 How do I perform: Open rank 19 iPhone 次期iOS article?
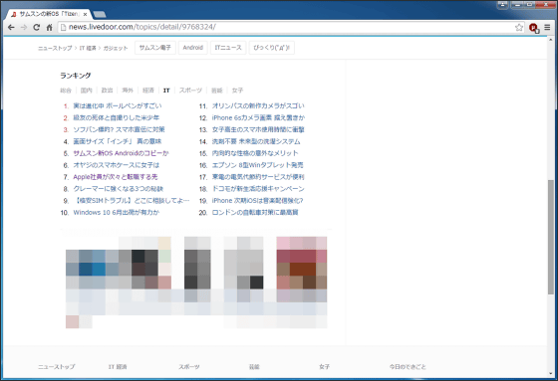click(x=258, y=201)
